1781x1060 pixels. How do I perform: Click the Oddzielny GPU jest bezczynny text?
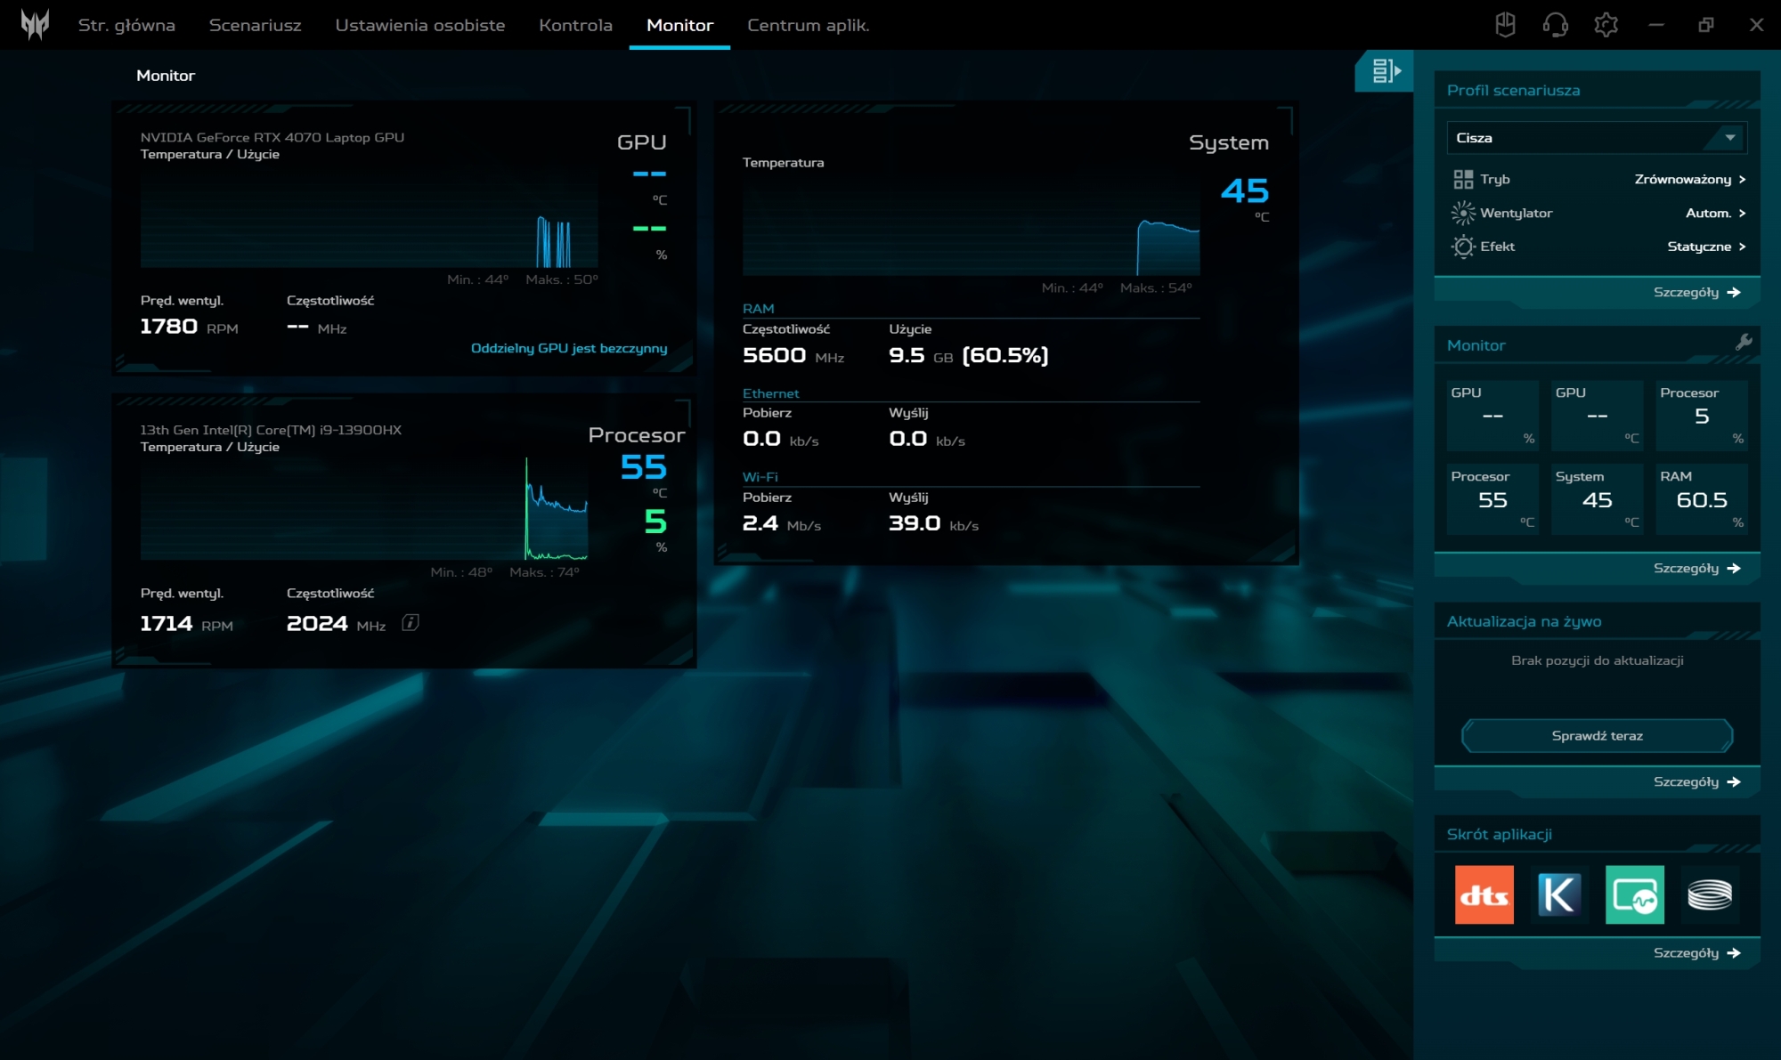(569, 348)
